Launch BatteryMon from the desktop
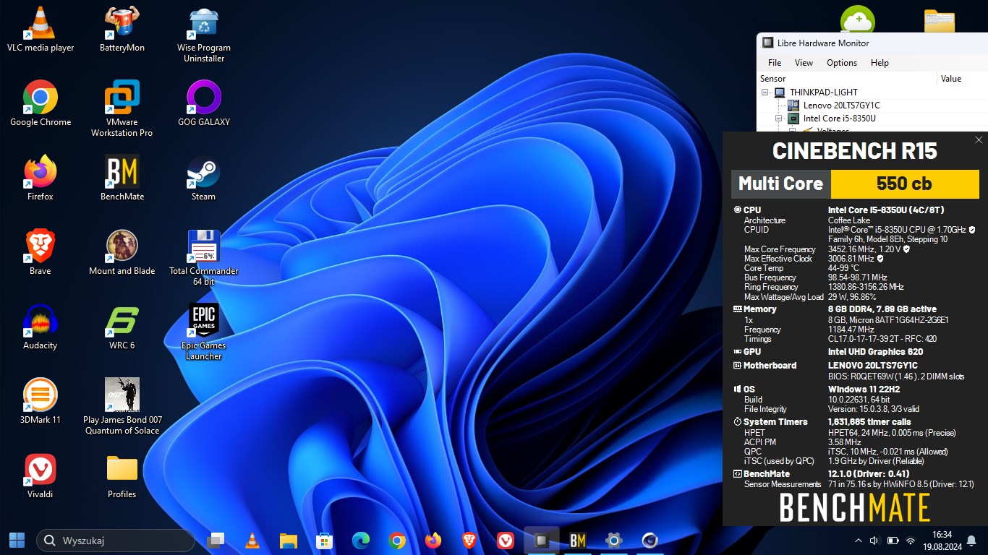The width and height of the screenshot is (988, 555). (122, 29)
